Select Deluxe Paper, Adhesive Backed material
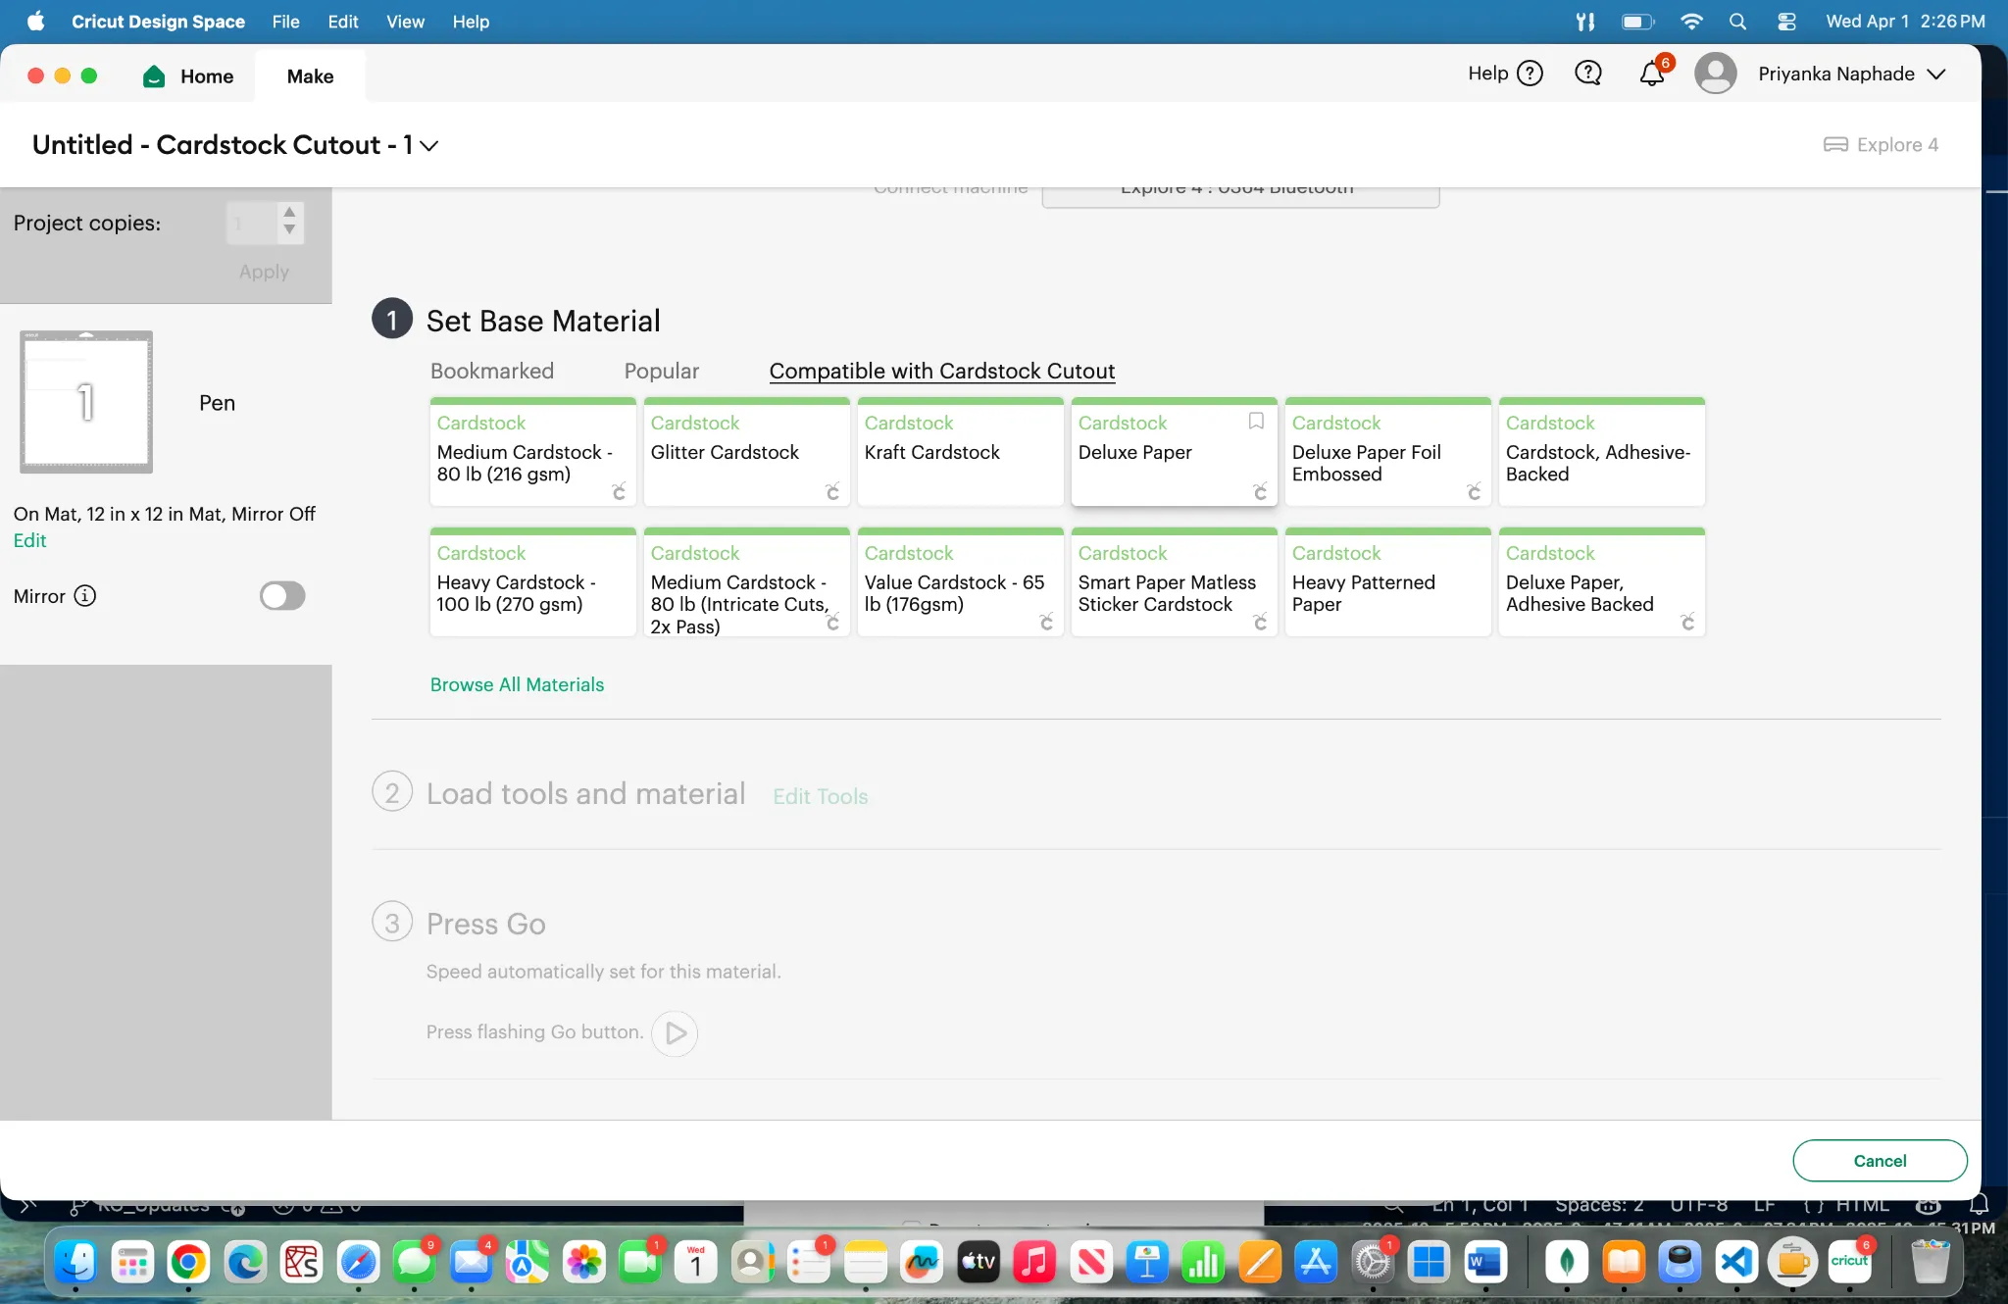 (1601, 582)
